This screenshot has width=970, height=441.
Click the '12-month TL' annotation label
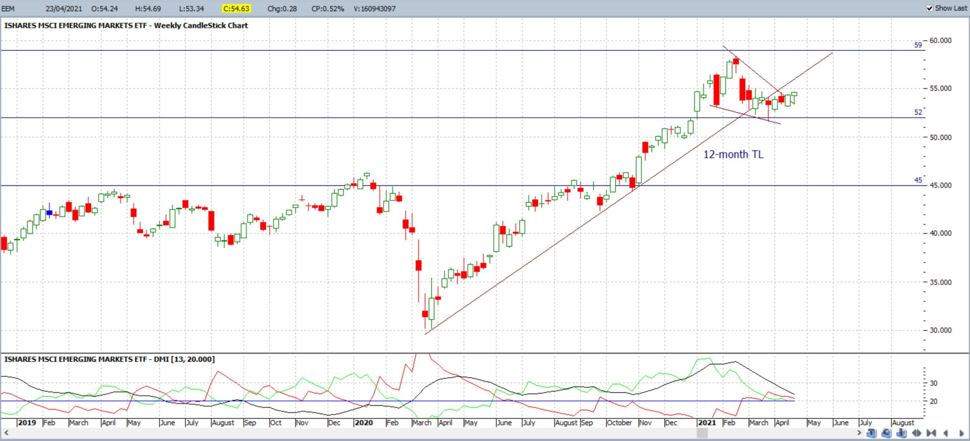click(733, 154)
